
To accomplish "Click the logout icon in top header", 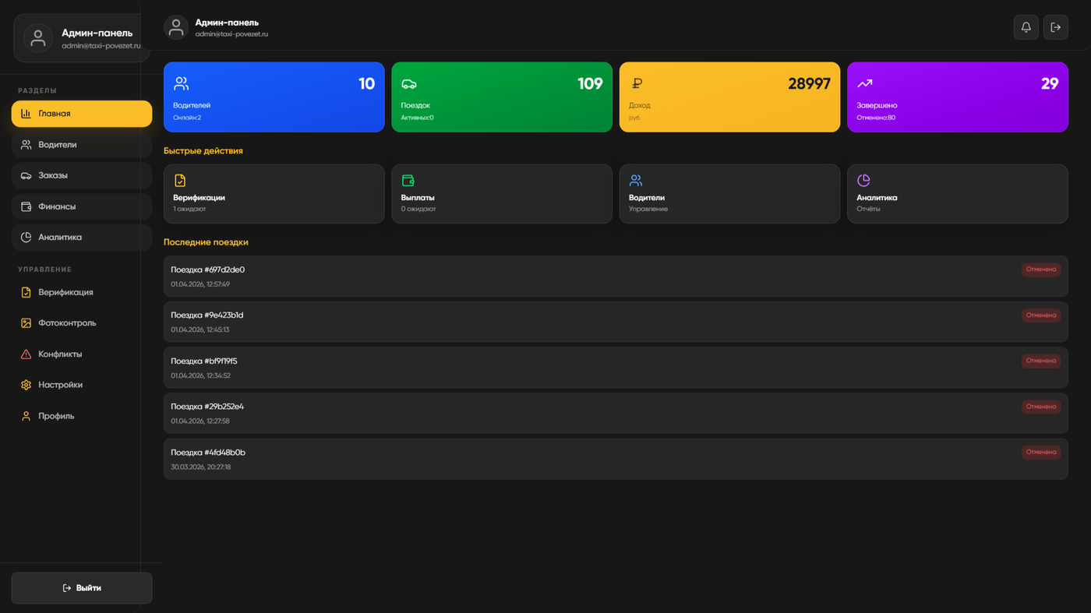I will 1055,27.
